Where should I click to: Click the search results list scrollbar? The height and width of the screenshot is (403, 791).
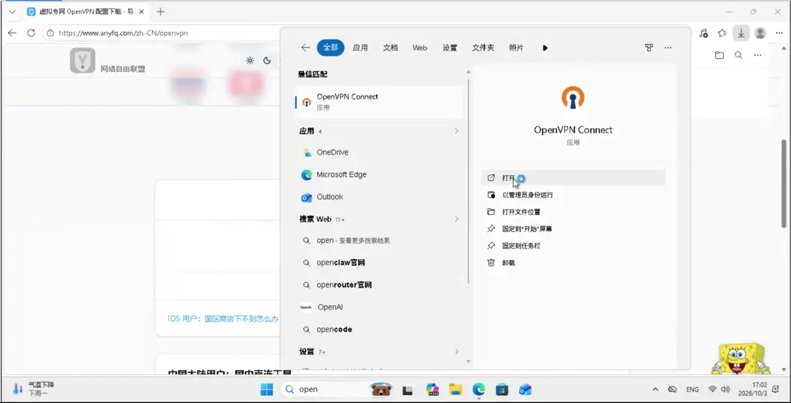pyautogui.click(x=469, y=179)
